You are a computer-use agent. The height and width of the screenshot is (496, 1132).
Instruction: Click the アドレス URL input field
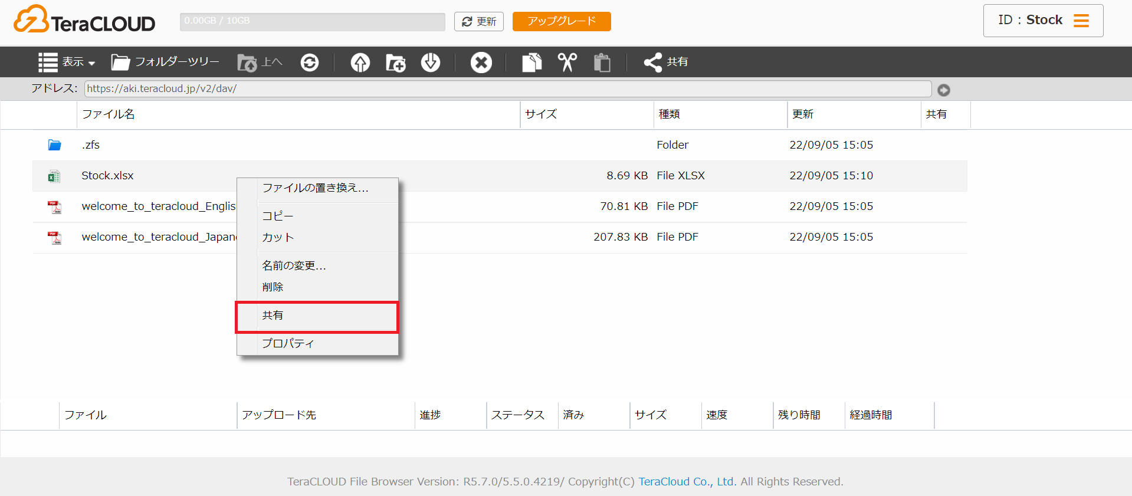click(508, 88)
